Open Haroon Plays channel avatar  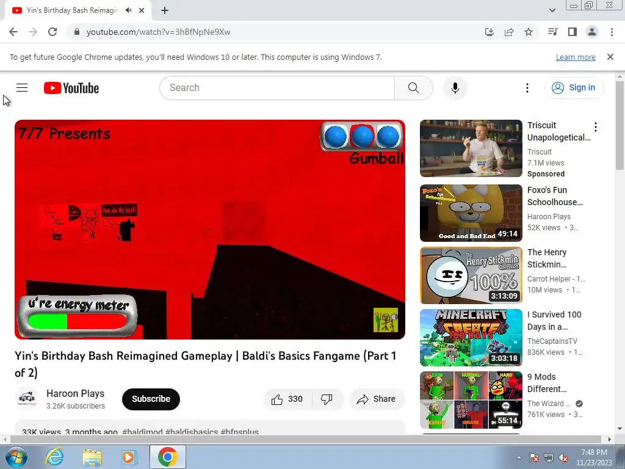pyautogui.click(x=27, y=399)
